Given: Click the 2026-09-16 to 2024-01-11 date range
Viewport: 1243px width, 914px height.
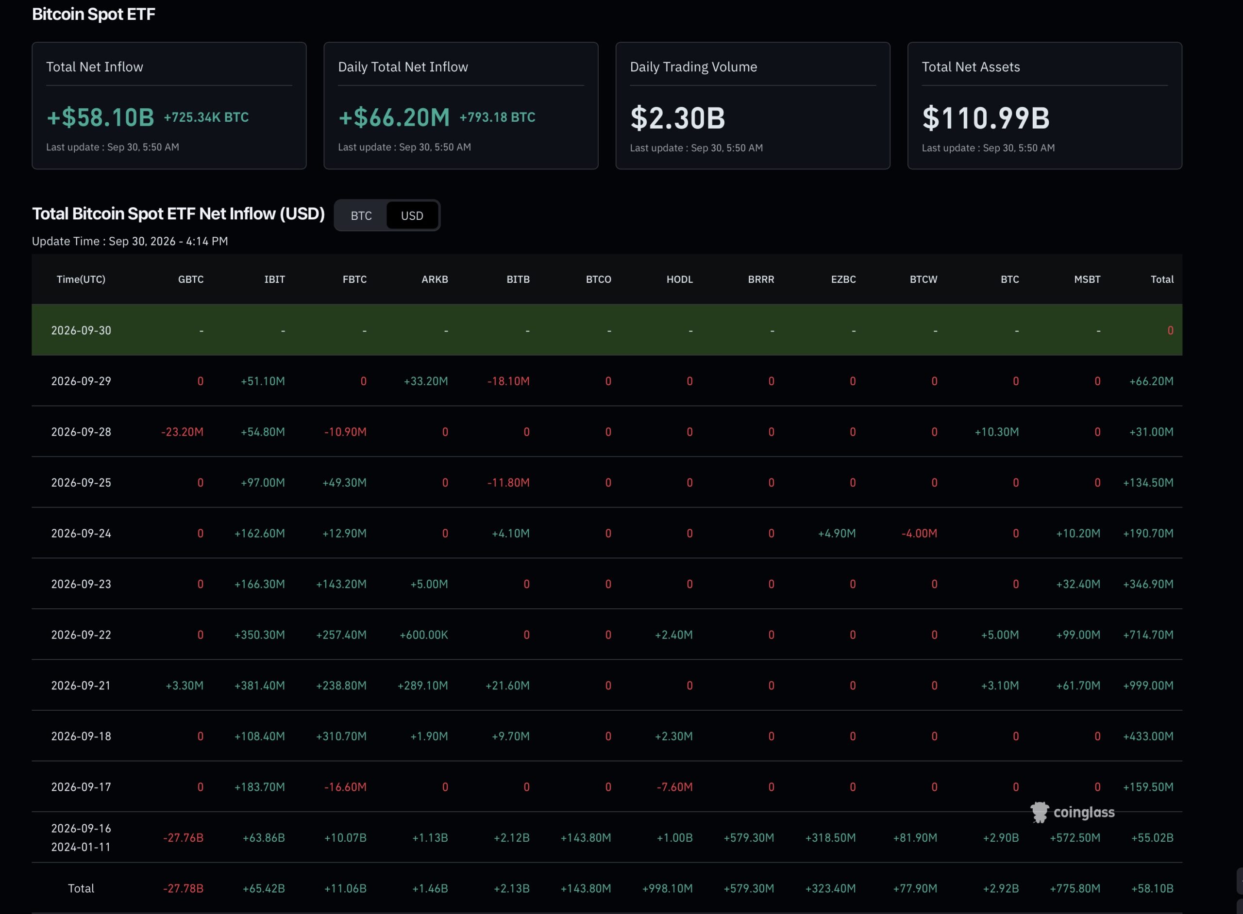Looking at the screenshot, I should click(81, 838).
